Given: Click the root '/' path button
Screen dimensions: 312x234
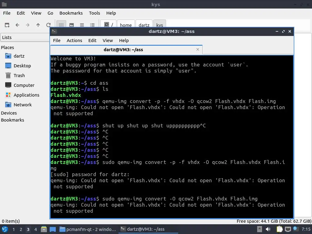Looking at the screenshot, I should (x=108, y=24).
